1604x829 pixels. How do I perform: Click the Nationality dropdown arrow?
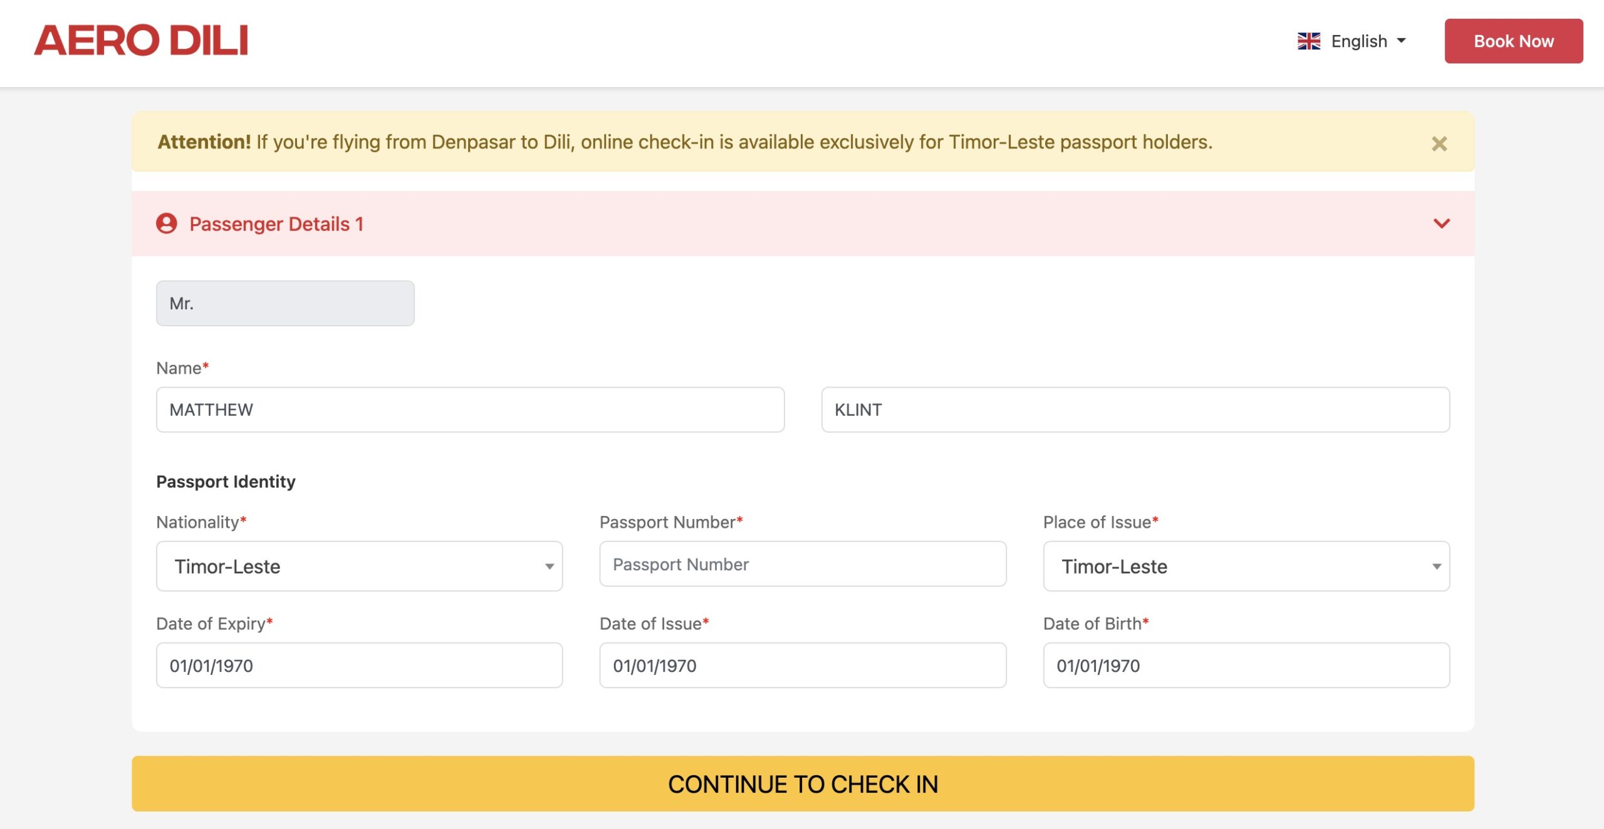click(x=549, y=567)
